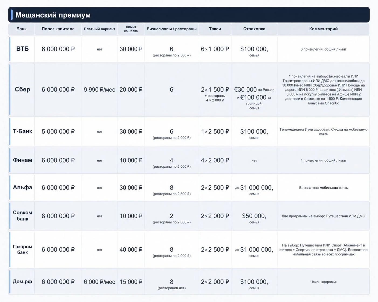Select Дом.рф's paid option "6 000 ₽/мес"
This screenshot has height=302, width=378.
tap(99, 282)
